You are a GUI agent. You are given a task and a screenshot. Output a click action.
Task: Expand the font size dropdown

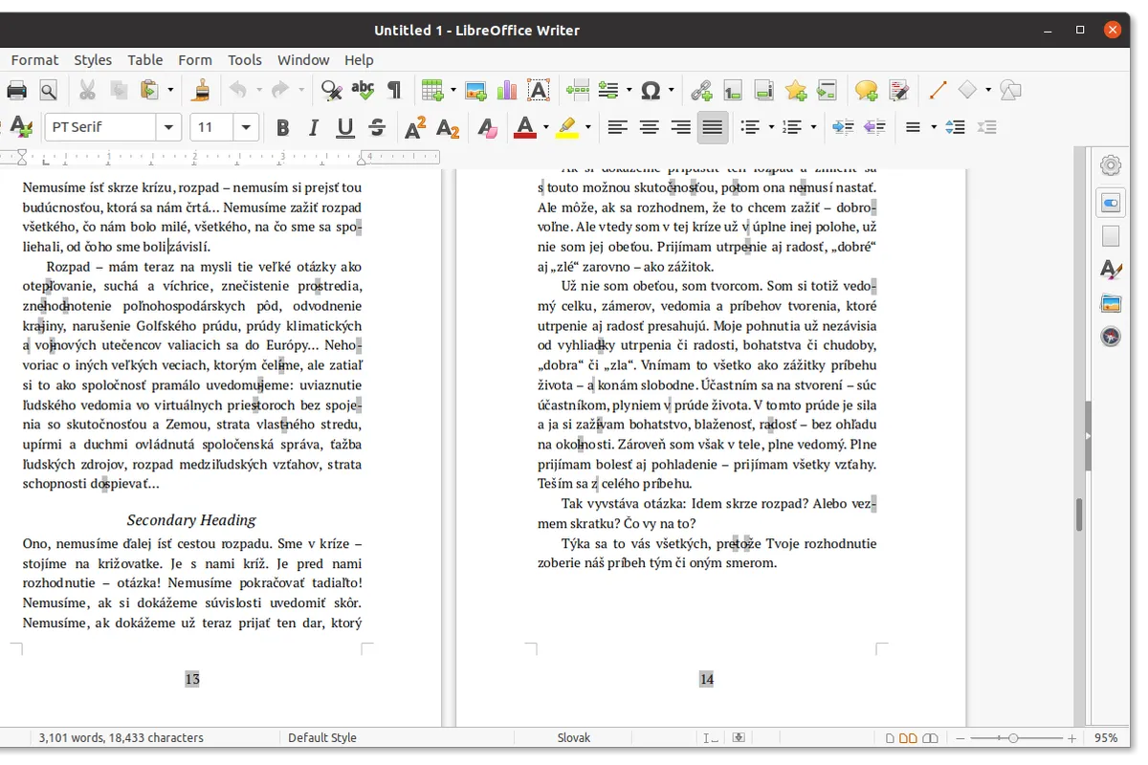click(x=247, y=127)
